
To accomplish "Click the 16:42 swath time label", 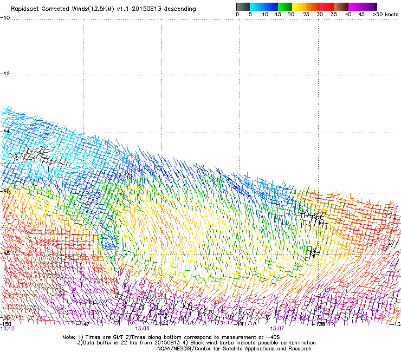I will pos(7,329).
